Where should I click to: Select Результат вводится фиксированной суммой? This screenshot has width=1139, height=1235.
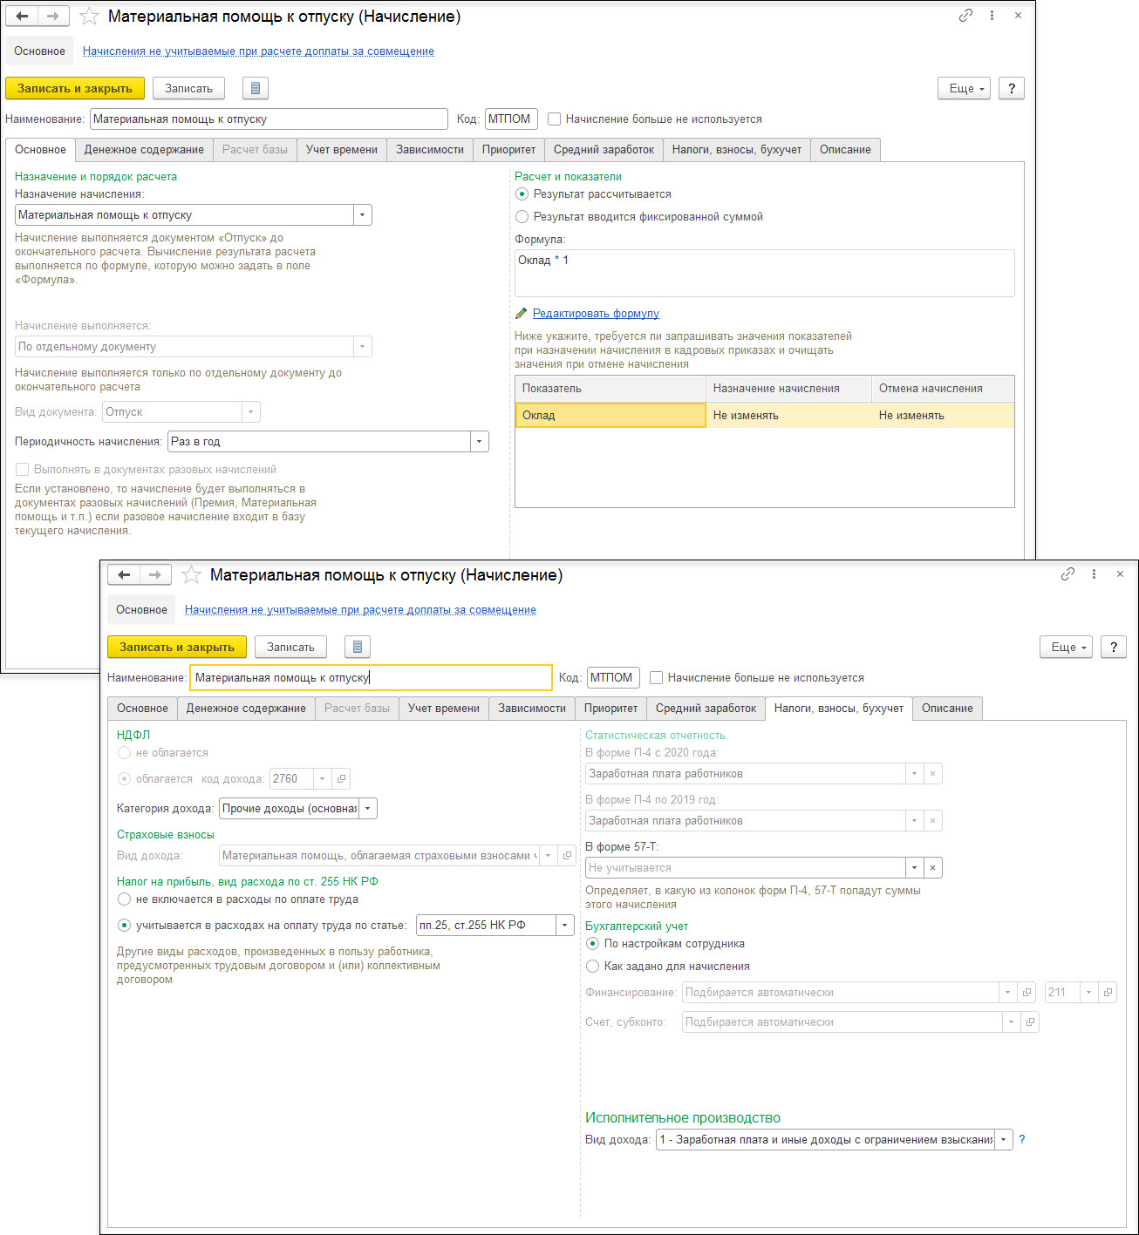(522, 216)
